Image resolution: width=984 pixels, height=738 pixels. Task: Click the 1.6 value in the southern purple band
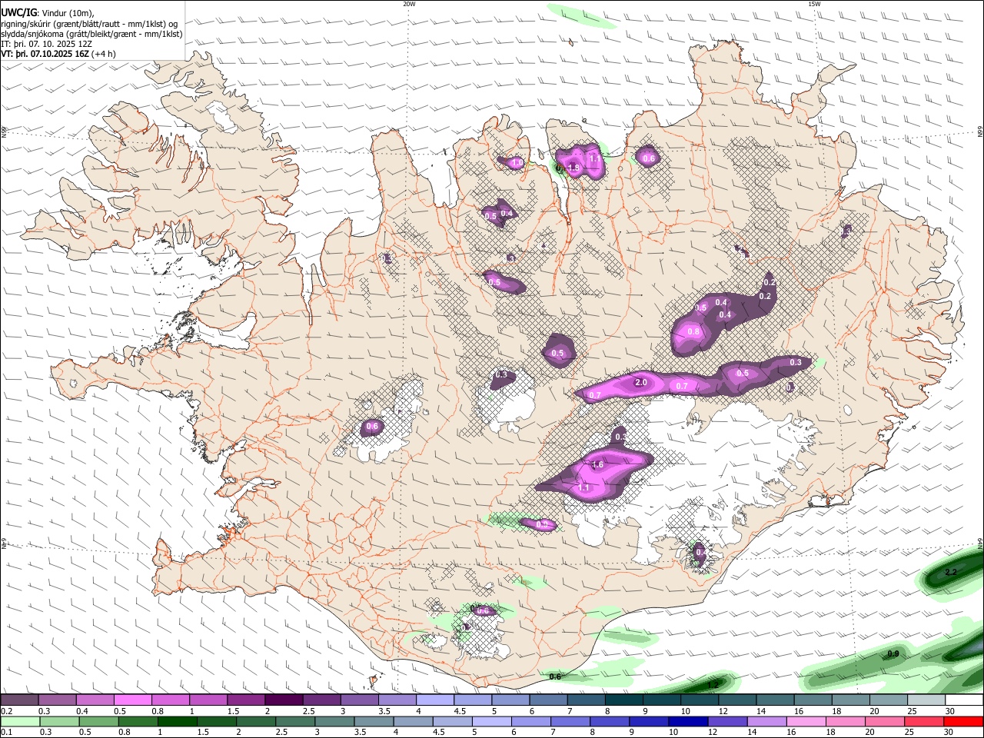point(597,465)
